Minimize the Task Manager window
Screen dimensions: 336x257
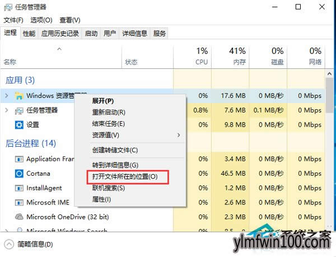click(x=275, y=7)
